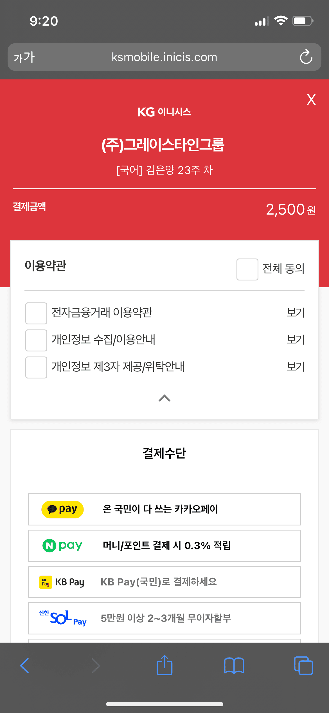Go back with Safari back arrow
This screenshot has height=713, width=329.
pyautogui.click(x=25, y=665)
